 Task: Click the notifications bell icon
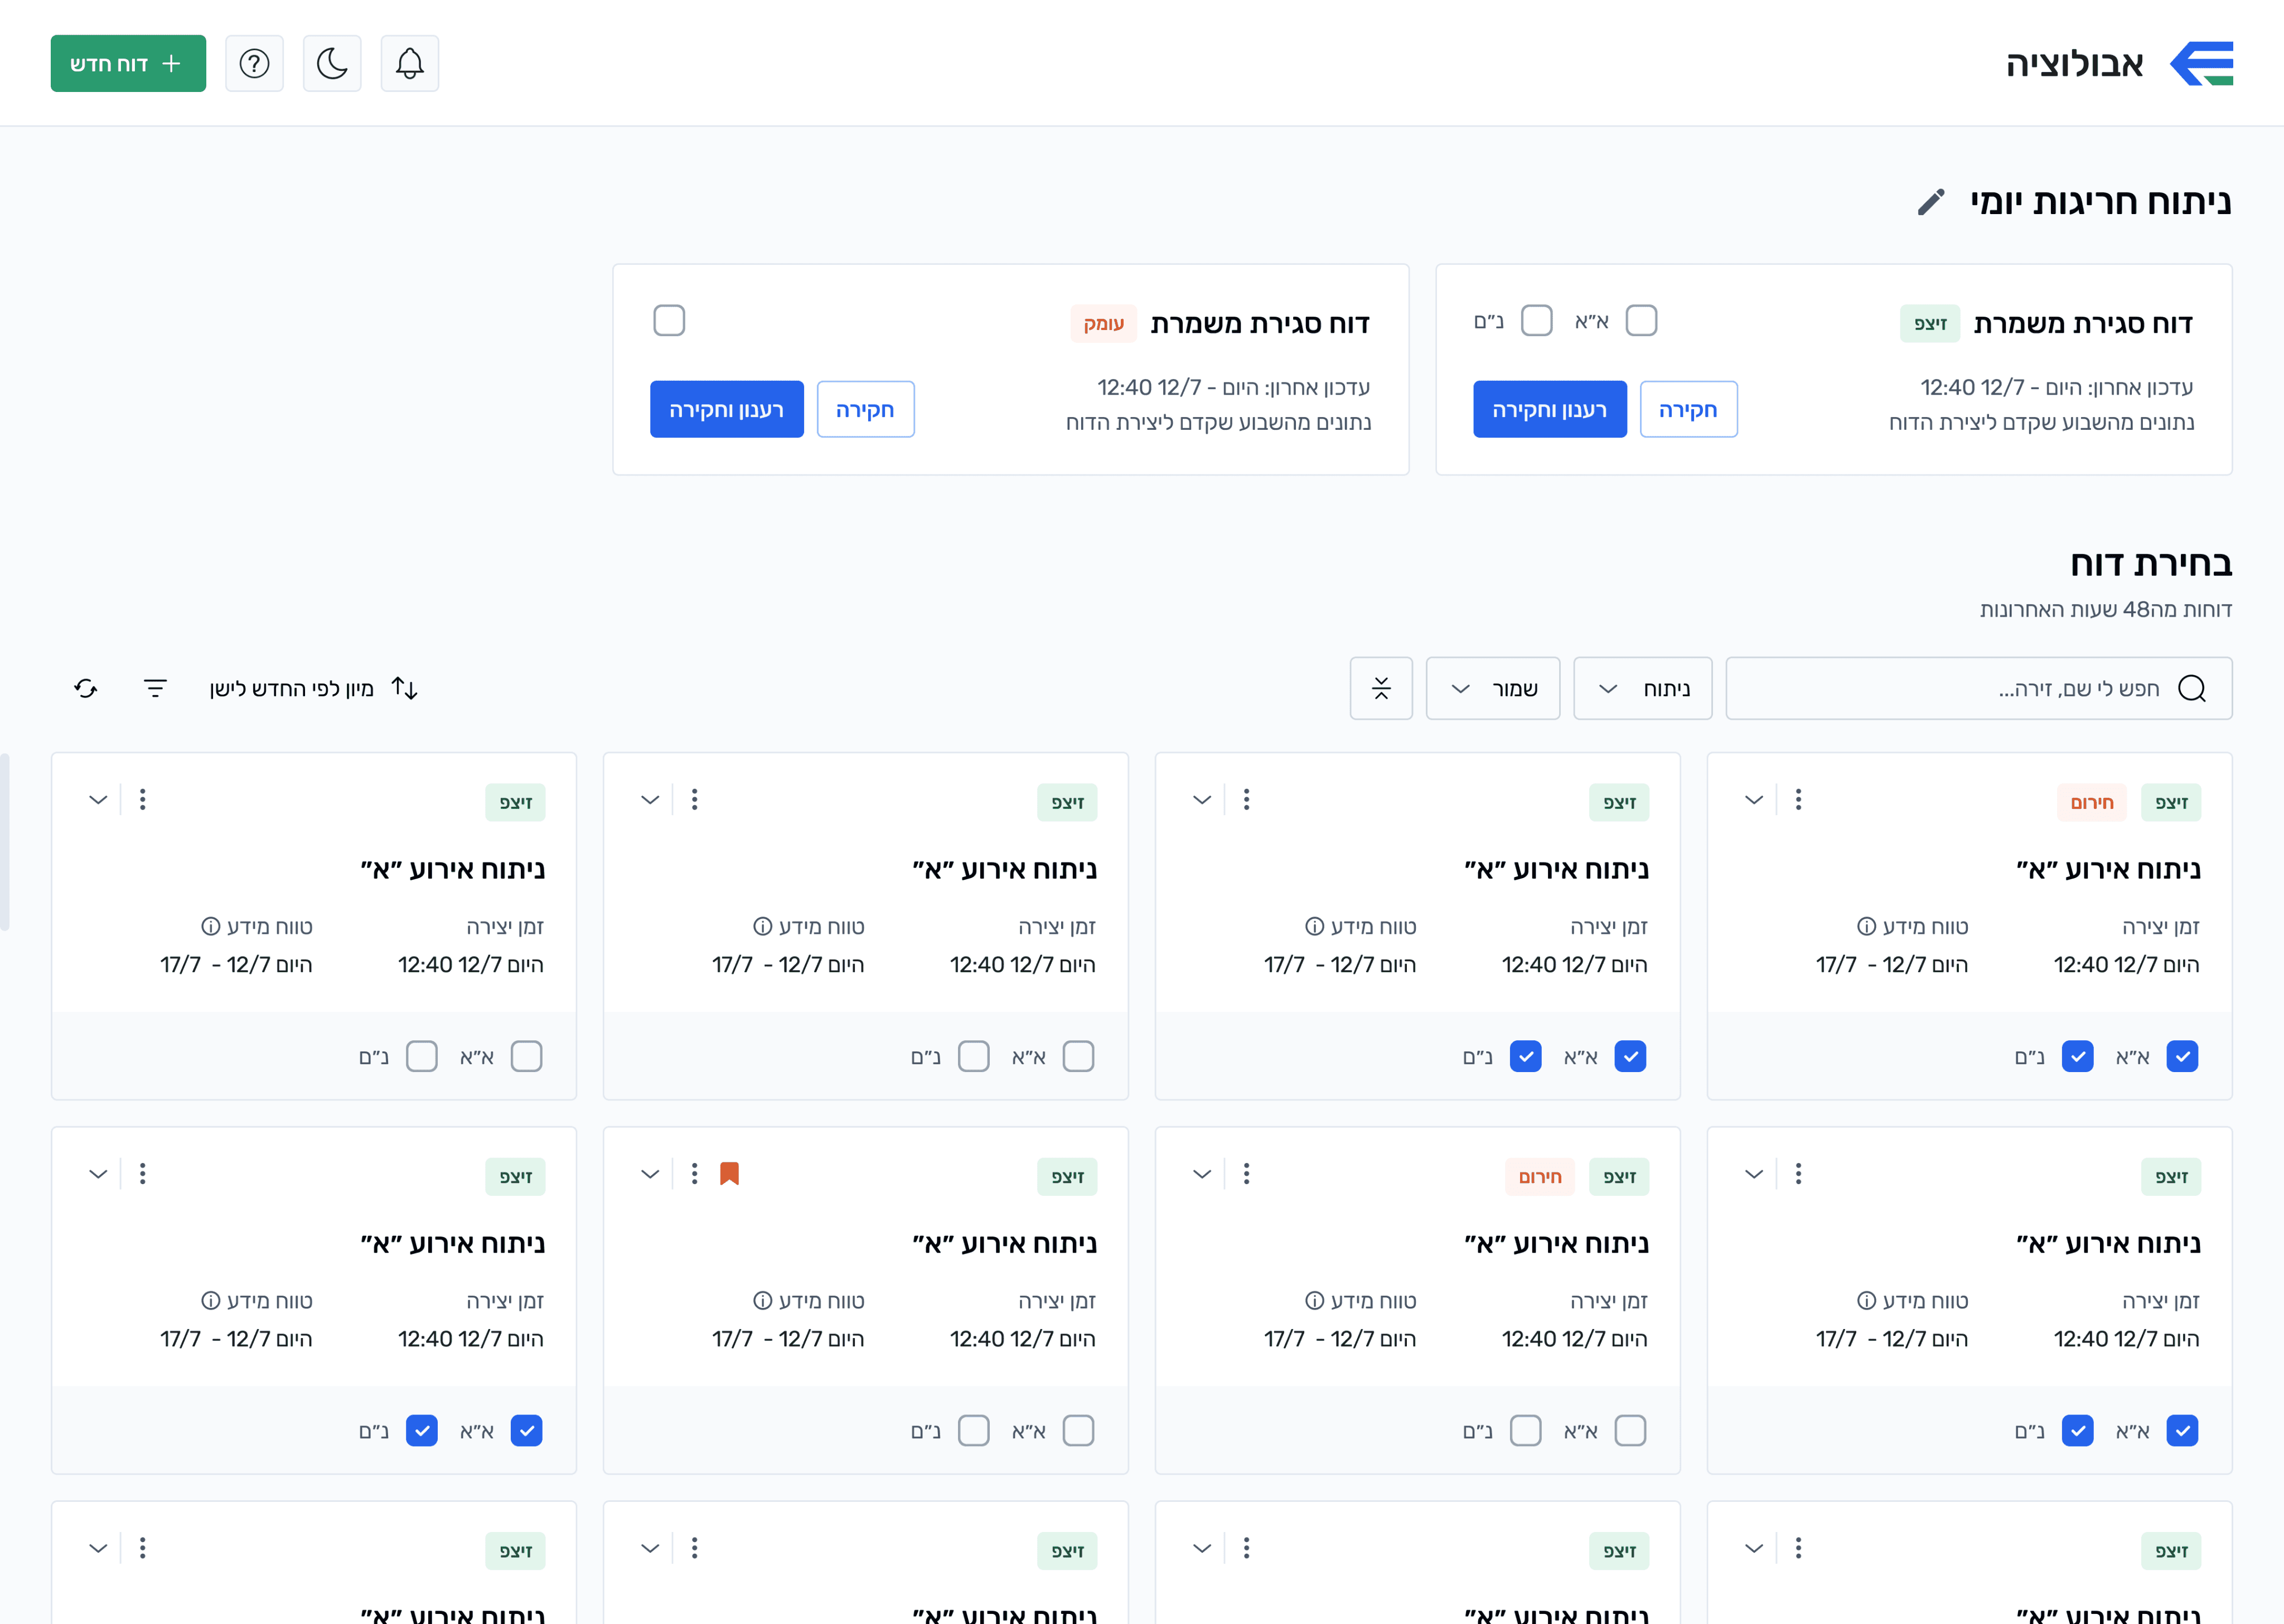coord(409,64)
